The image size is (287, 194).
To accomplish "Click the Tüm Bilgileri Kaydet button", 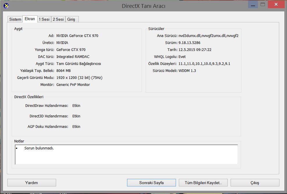I will (x=203, y=183).
